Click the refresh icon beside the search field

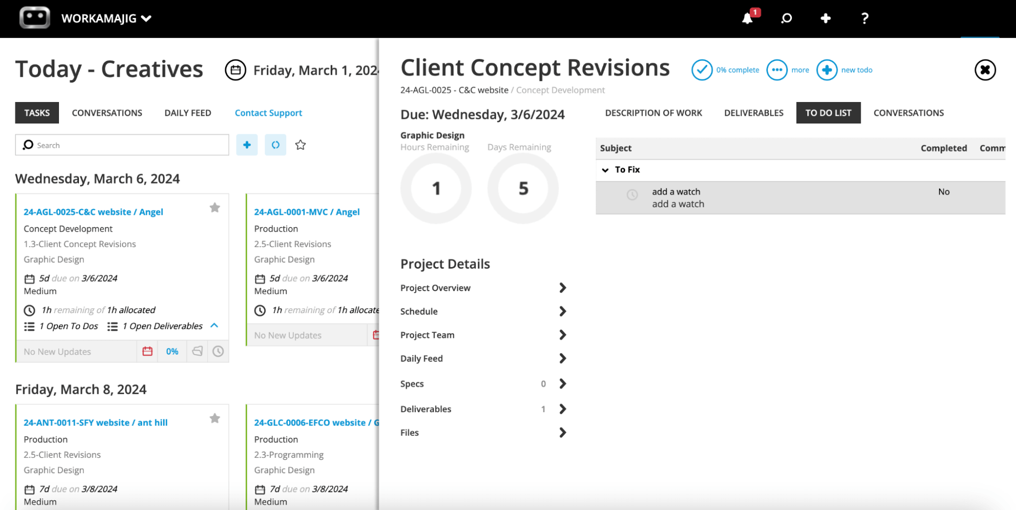click(275, 145)
